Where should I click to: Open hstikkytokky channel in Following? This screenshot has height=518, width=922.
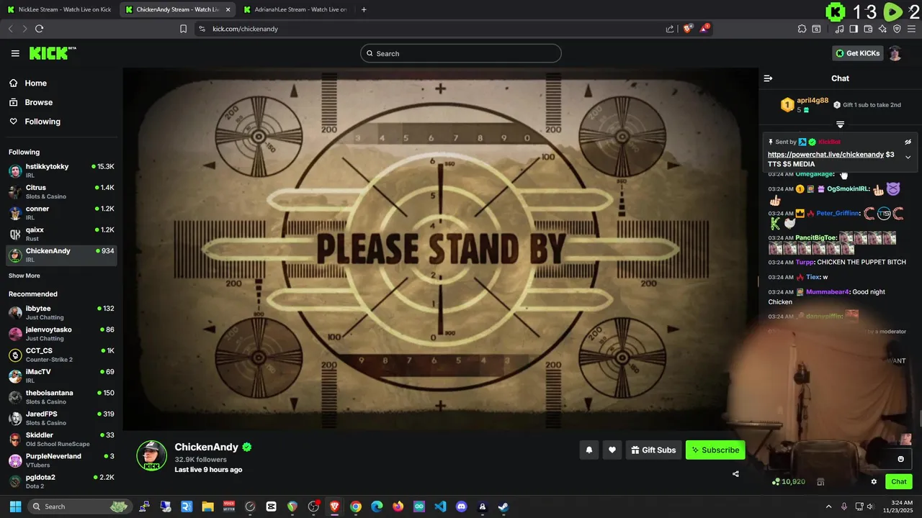coord(61,171)
